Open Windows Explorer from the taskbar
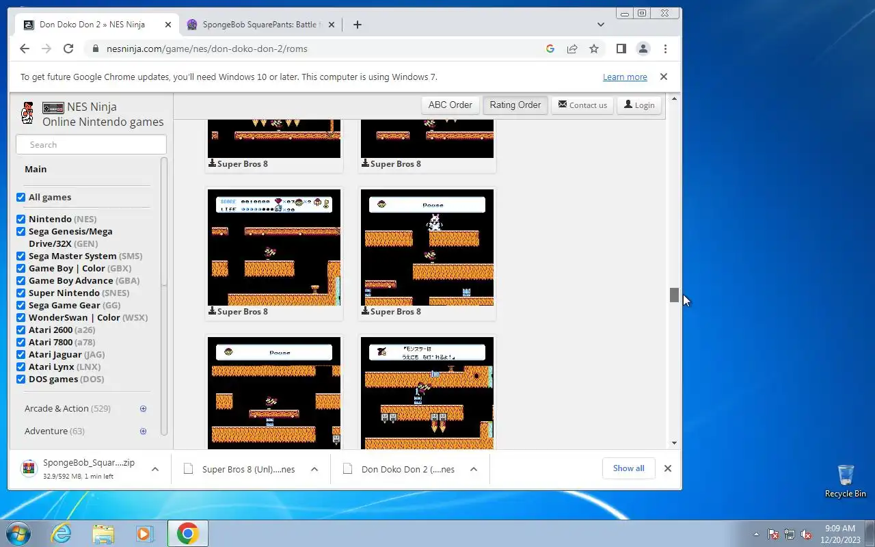 103,533
